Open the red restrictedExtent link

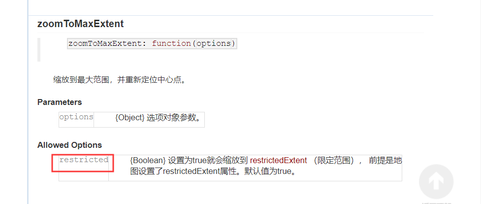point(279,160)
